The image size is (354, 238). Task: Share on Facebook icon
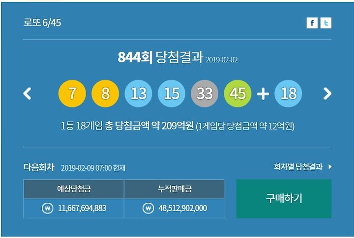coord(312,23)
